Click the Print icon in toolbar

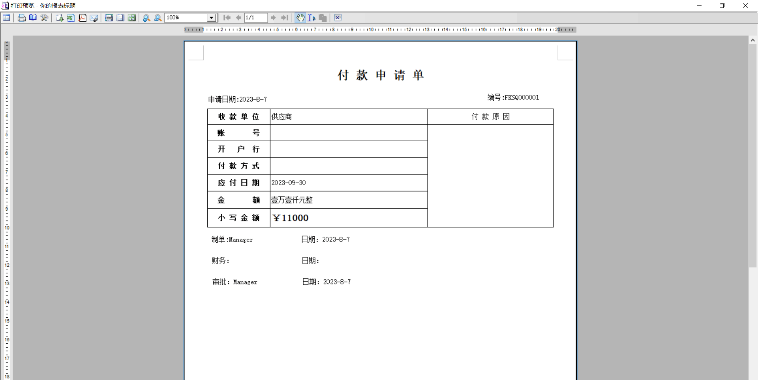22,18
